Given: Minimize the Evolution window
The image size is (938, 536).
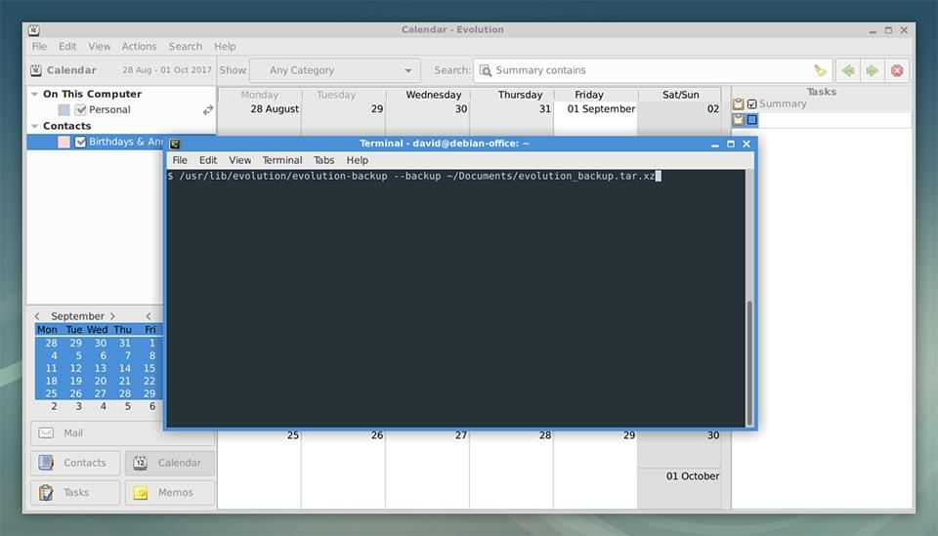Looking at the screenshot, I should click(873, 30).
